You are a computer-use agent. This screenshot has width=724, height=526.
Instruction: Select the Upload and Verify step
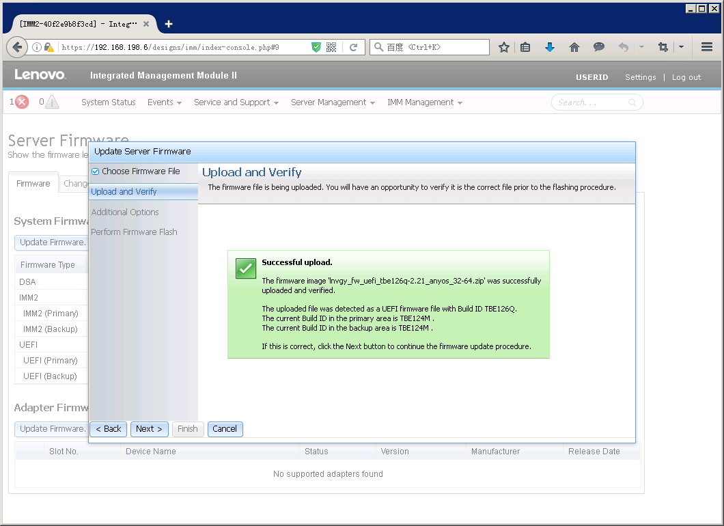(x=124, y=192)
